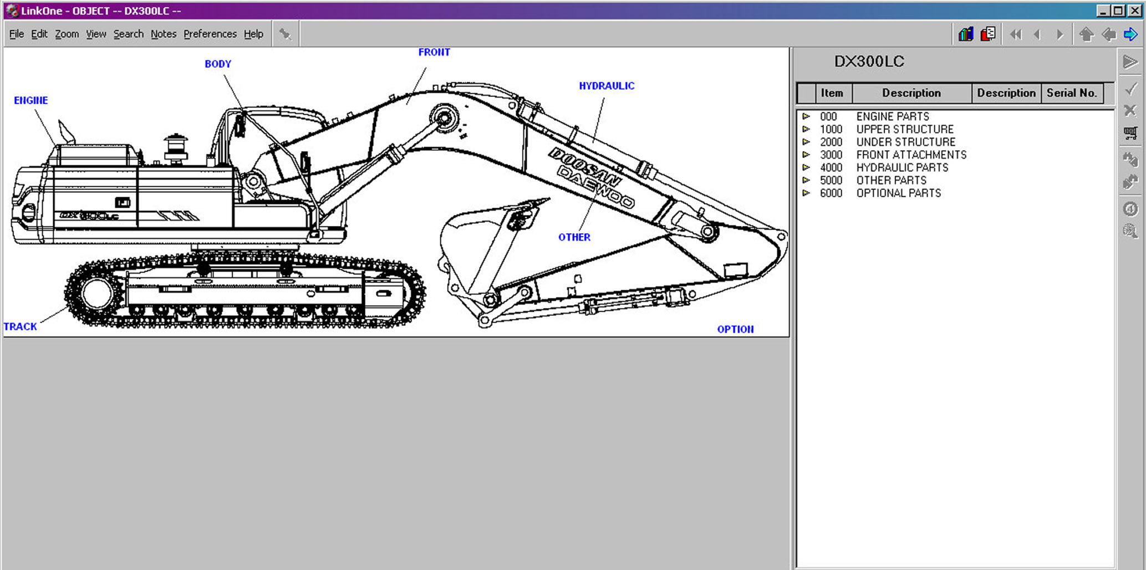Expand the arrow beside 6000 OPTIONAL PARTS
1146x570 pixels.
[806, 193]
